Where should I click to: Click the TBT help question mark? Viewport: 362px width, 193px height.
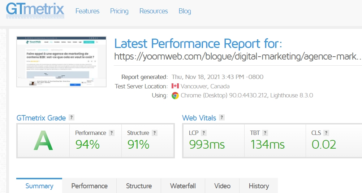pos(265,133)
